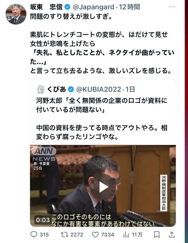Bookmark this tweet
The height and width of the screenshot is (243, 188).
pyautogui.click(x=157, y=235)
